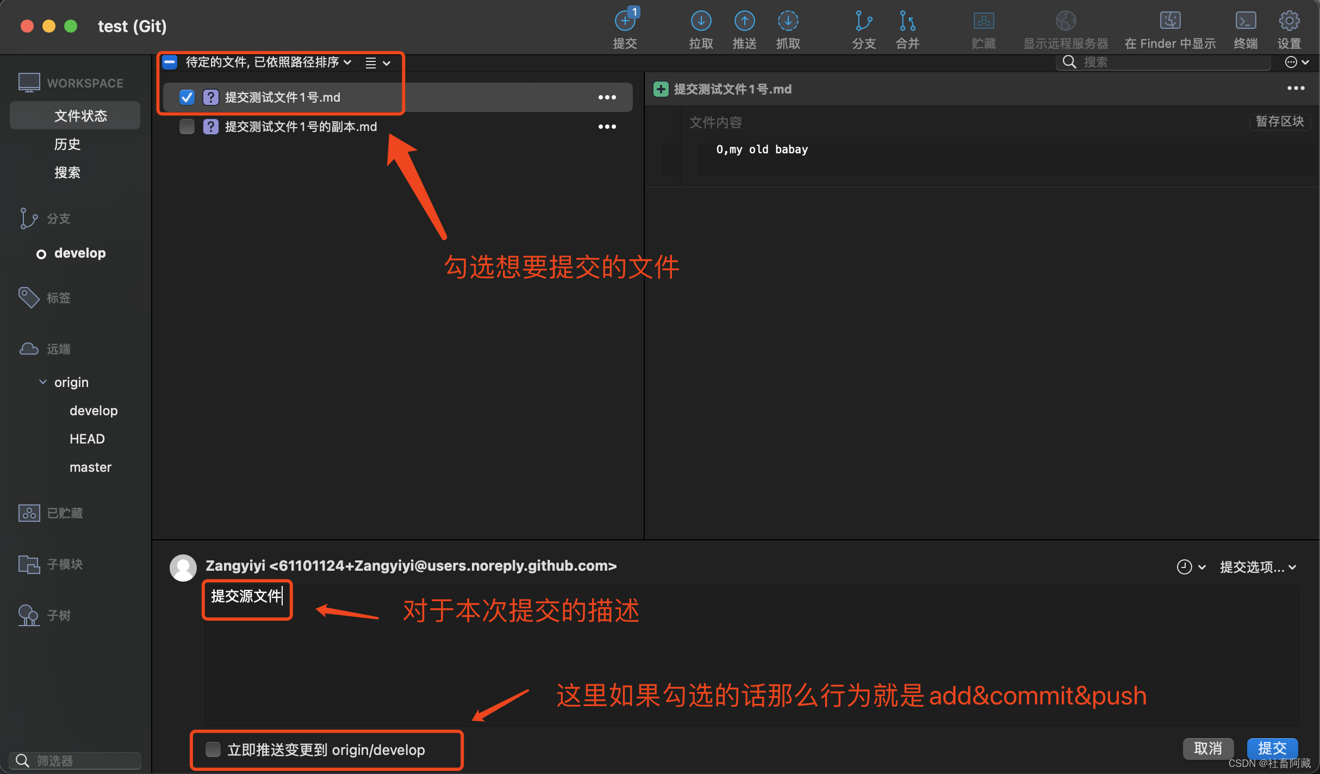Viewport: 1320px width, 774px height.
Task: Open the Branch (分支) toolbar icon
Action: click(x=863, y=22)
